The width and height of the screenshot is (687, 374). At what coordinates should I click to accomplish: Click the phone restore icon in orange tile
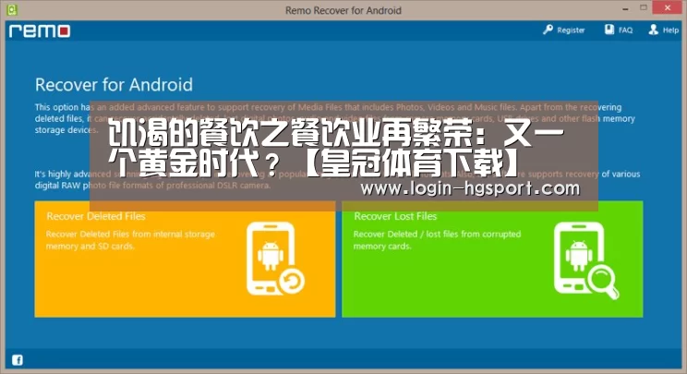[275, 259]
